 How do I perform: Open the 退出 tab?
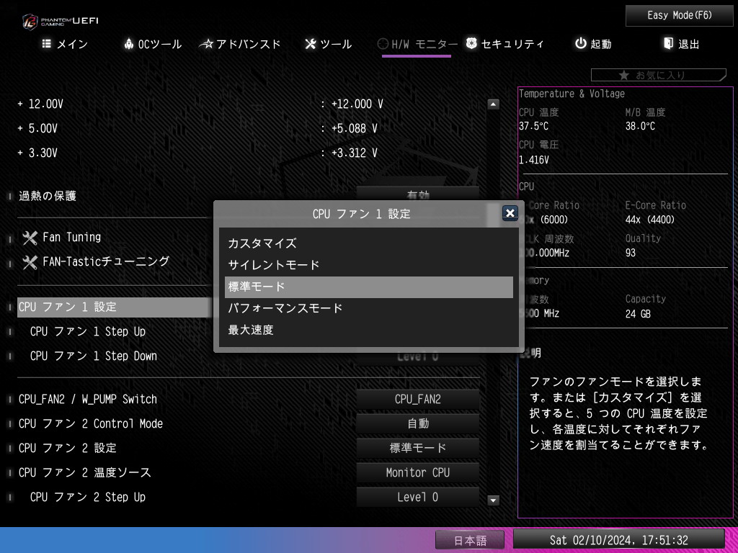click(x=682, y=44)
